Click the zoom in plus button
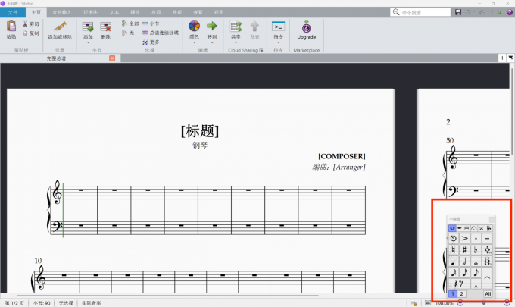515x307 pixels. coord(507,302)
